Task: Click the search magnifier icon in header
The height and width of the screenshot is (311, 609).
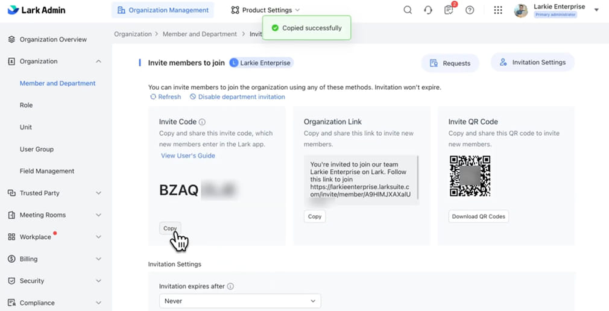Action: (x=408, y=10)
